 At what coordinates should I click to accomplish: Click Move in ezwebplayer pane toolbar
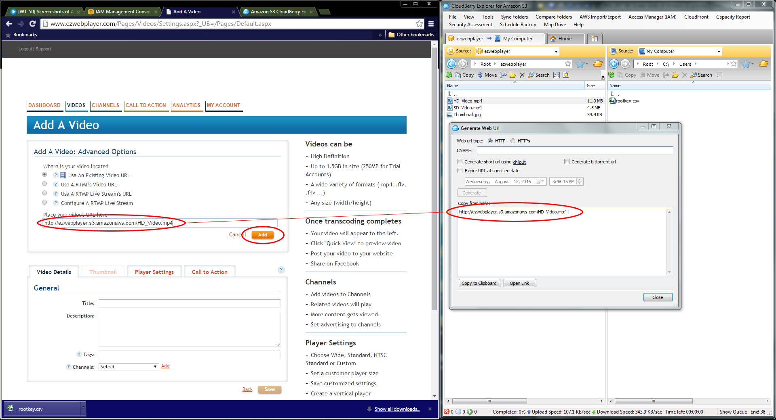click(487, 75)
